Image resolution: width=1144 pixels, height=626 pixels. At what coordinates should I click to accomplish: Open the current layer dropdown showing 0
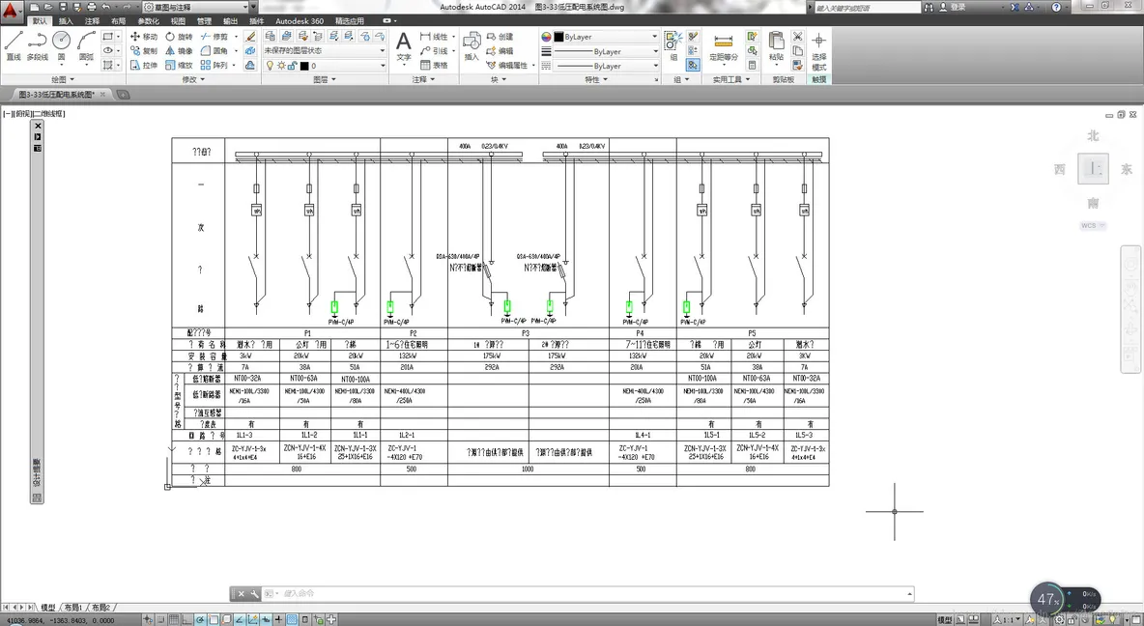325,66
